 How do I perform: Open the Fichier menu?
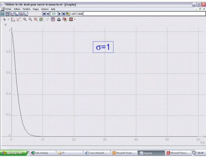tap(8, 9)
